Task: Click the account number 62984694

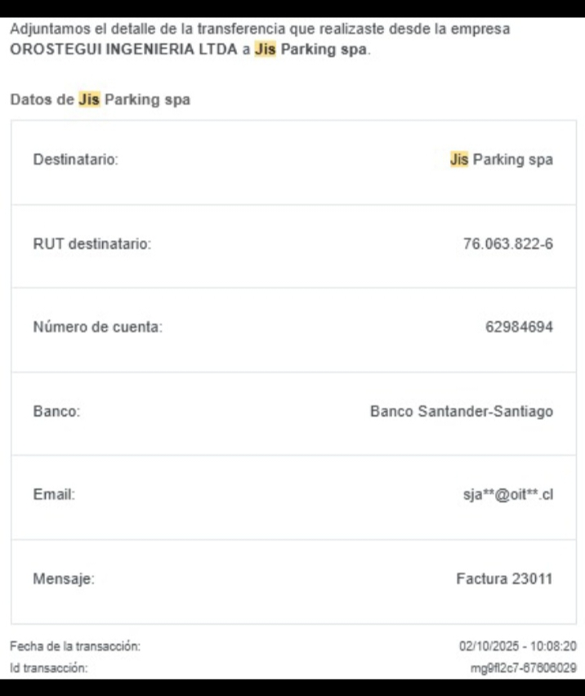Action: pyautogui.click(x=519, y=328)
